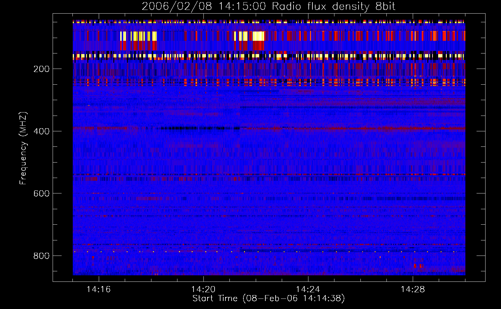Image resolution: width=501 pixels, height=309 pixels.
Task: Click the 14:20 time tick label
Action: click(x=203, y=290)
